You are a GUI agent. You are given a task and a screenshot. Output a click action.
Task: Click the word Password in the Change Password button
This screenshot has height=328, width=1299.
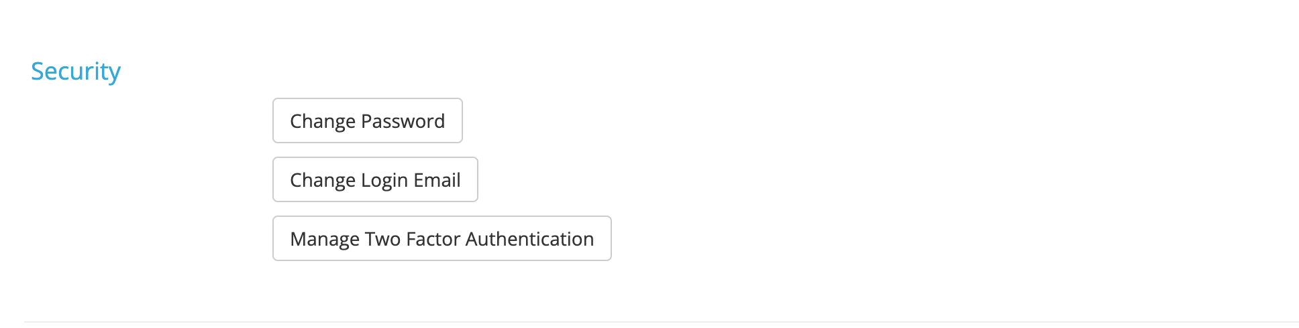click(x=403, y=121)
